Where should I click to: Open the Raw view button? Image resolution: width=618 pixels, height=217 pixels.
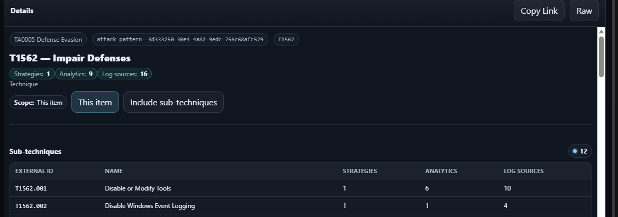(x=584, y=11)
